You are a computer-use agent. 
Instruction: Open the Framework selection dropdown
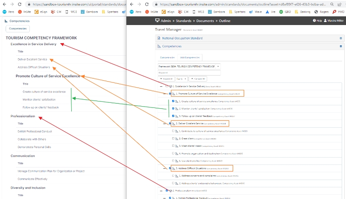point(189,66)
